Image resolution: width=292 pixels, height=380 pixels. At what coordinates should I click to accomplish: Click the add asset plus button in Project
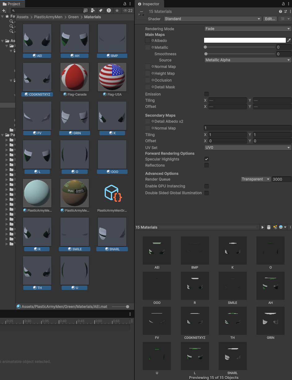point(4,11)
